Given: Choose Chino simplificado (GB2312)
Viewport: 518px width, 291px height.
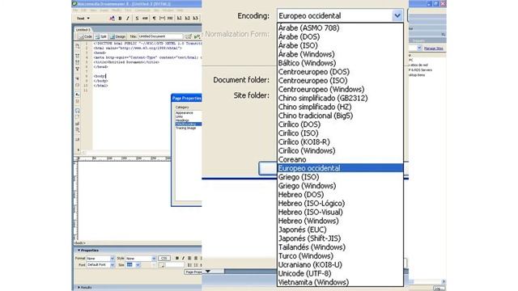Looking at the screenshot, I should (340, 98).
